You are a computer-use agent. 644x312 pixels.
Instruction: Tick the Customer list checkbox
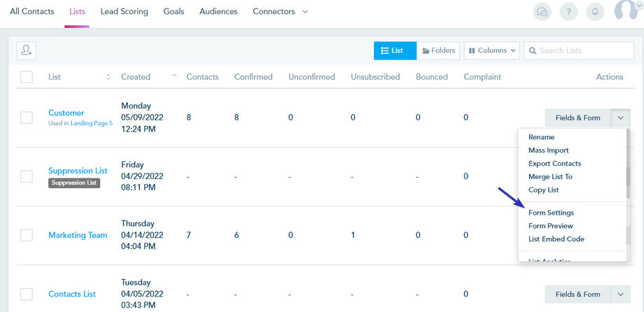[27, 118]
